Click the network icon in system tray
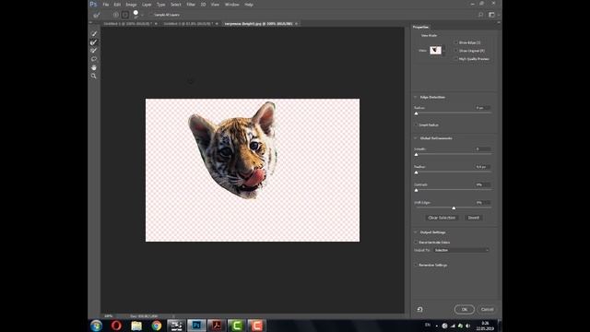Screen dimensions: 590x332 [x=453, y=326]
